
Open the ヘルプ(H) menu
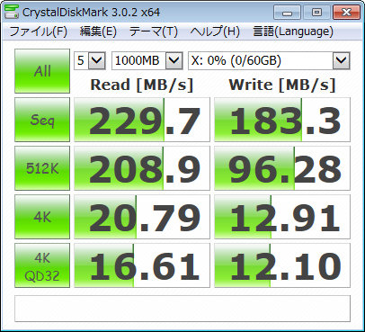click(215, 31)
